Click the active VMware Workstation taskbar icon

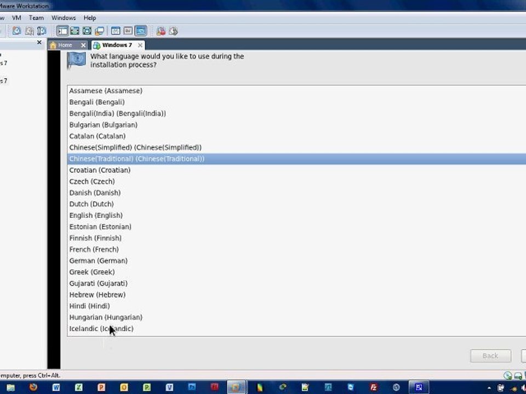coord(236,387)
